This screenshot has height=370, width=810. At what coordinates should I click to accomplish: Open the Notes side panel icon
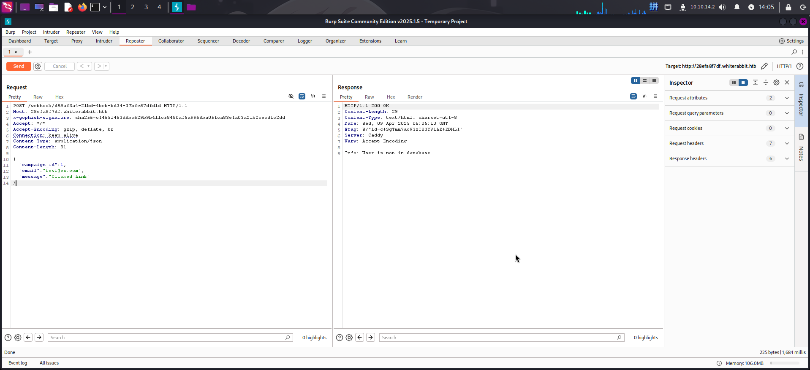tap(802, 137)
